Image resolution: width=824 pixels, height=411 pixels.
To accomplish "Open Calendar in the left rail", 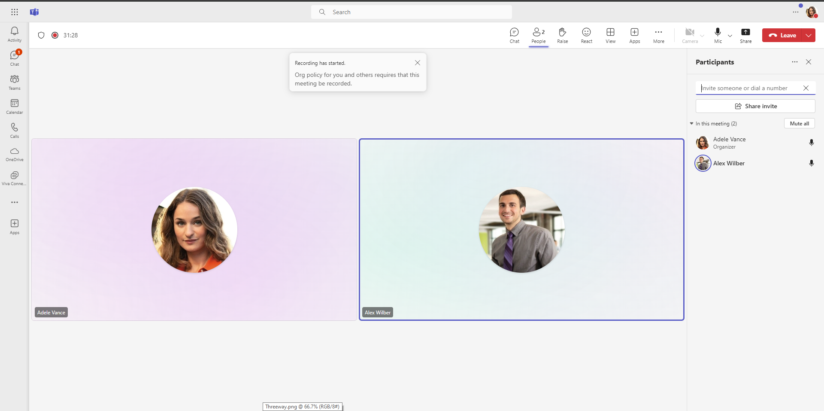I will pos(15,107).
